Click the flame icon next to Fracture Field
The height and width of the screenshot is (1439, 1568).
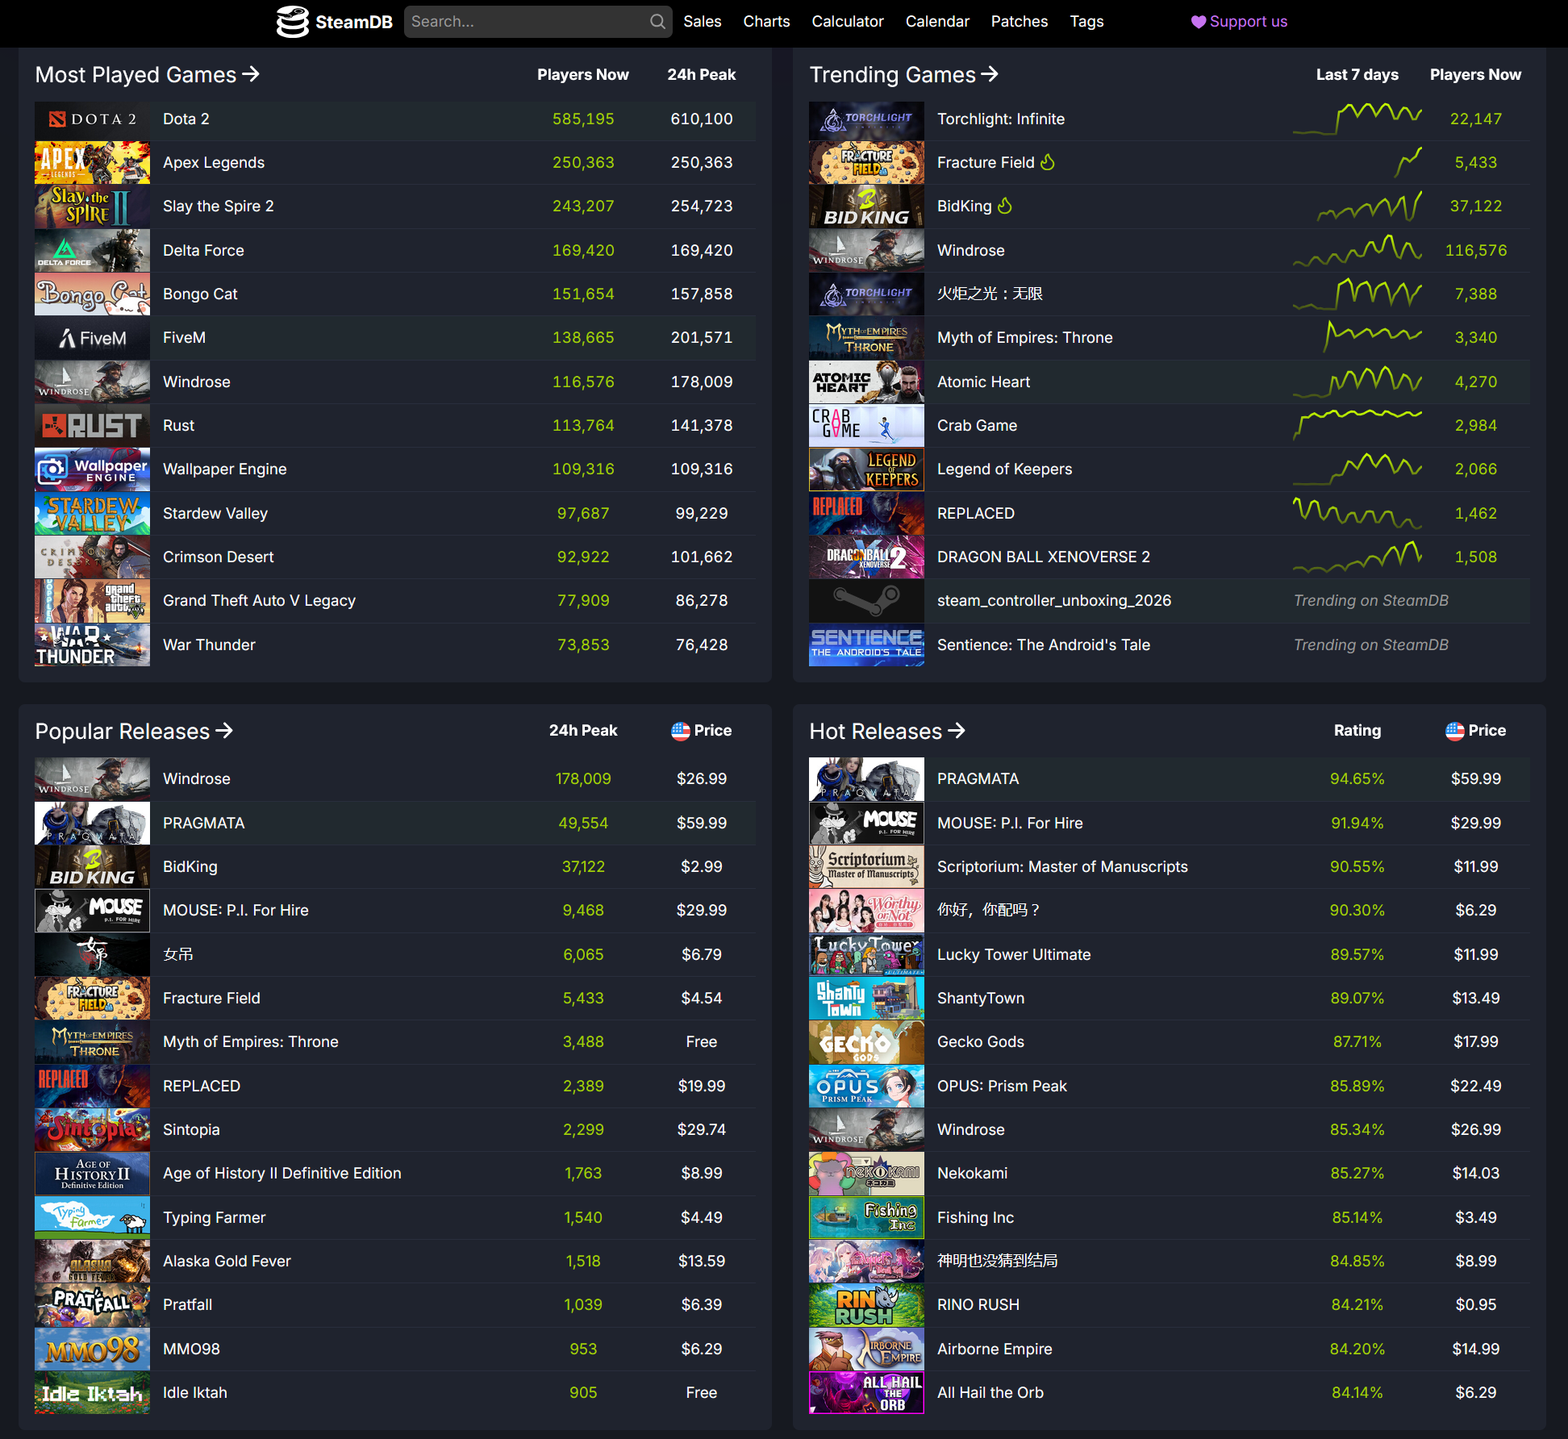coord(1048,162)
